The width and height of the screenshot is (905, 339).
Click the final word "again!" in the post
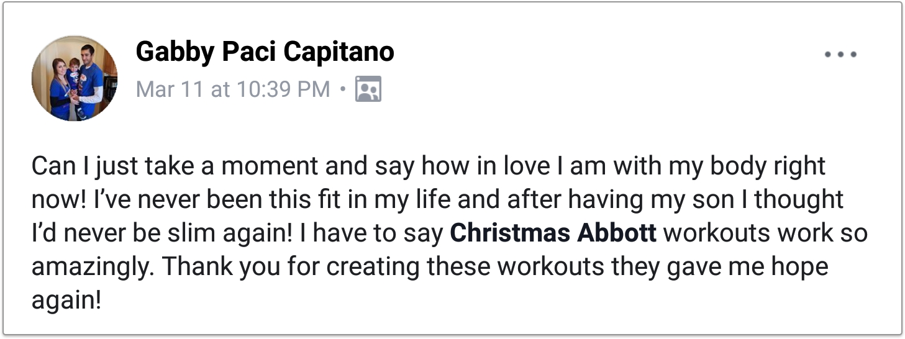pyautogui.click(x=66, y=301)
